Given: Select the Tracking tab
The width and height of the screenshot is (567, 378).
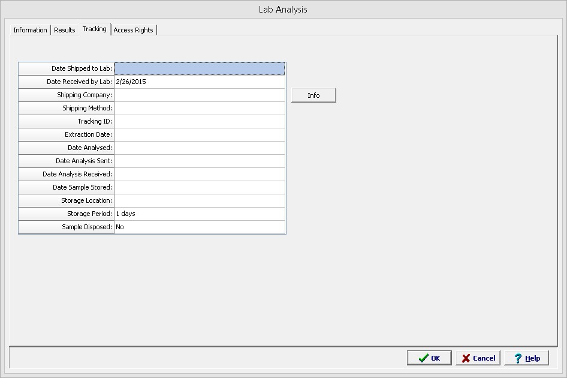Looking at the screenshot, I should pos(94,29).
